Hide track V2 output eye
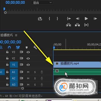The width and height of the screenshot is (101, 101). click(28, 59)
